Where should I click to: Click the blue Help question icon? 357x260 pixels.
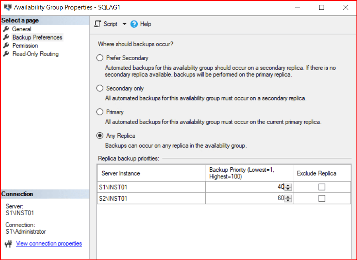click(x=134, y=24)
